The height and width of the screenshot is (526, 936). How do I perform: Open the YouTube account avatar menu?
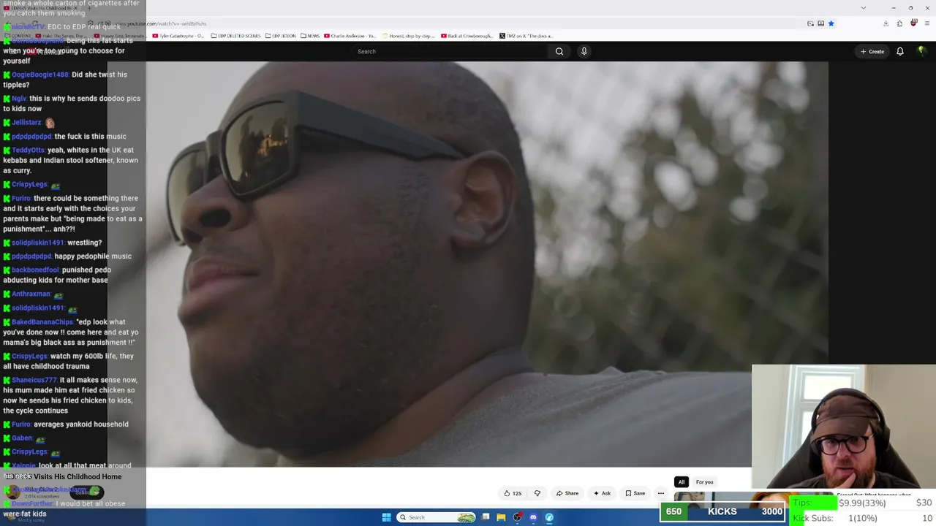click(x=921, y=51)
